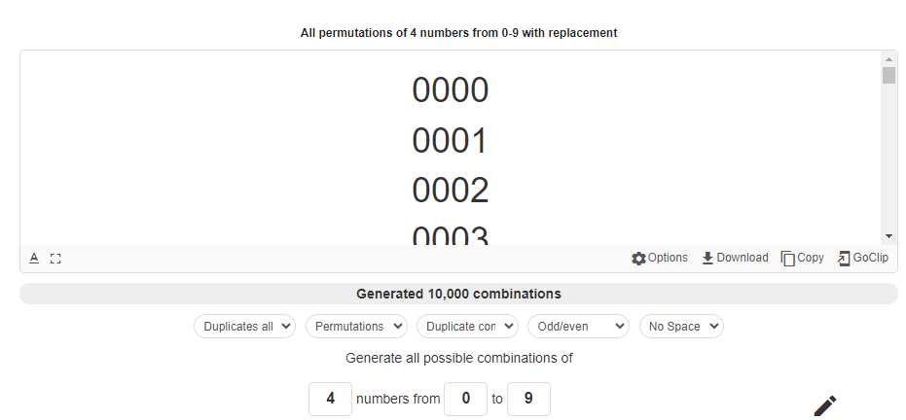This screenshot has height=420, width=906.
Task: Click the 'Generated 10,000 combinations' progress bar
Action: [458, 294]
